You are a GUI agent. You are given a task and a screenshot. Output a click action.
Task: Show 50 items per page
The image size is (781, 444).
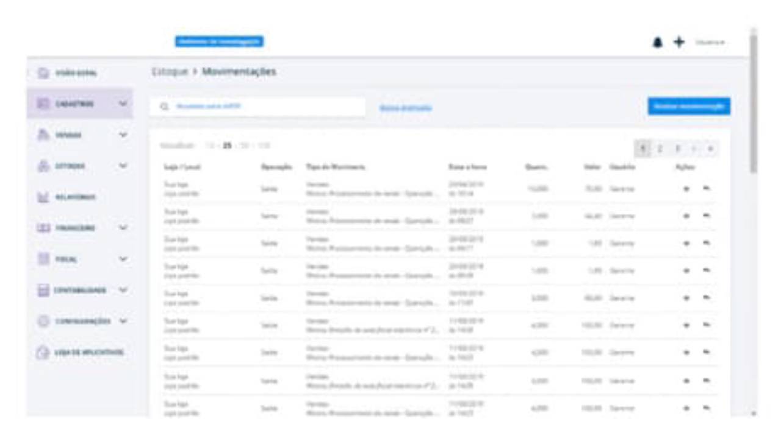pos(245,146)
